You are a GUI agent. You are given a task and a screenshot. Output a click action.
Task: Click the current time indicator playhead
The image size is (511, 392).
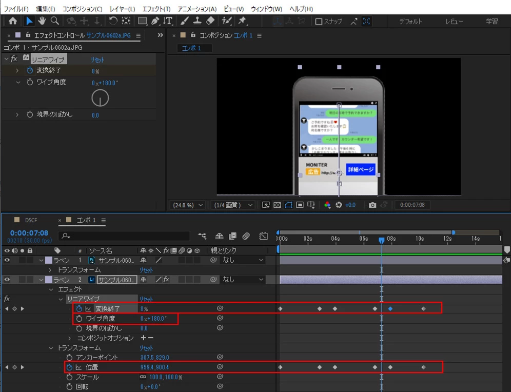coord(381,241)
